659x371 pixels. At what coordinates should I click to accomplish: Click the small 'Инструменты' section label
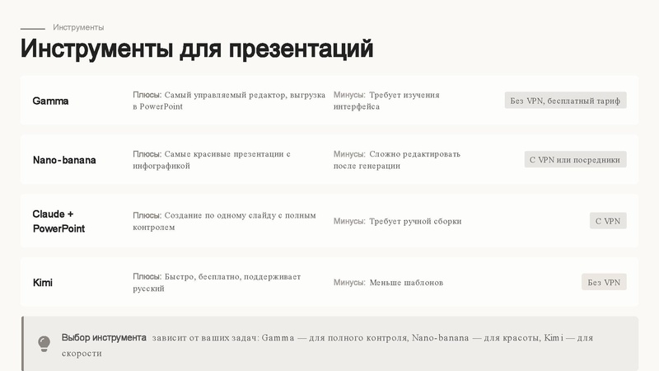(x=78, y=27)
